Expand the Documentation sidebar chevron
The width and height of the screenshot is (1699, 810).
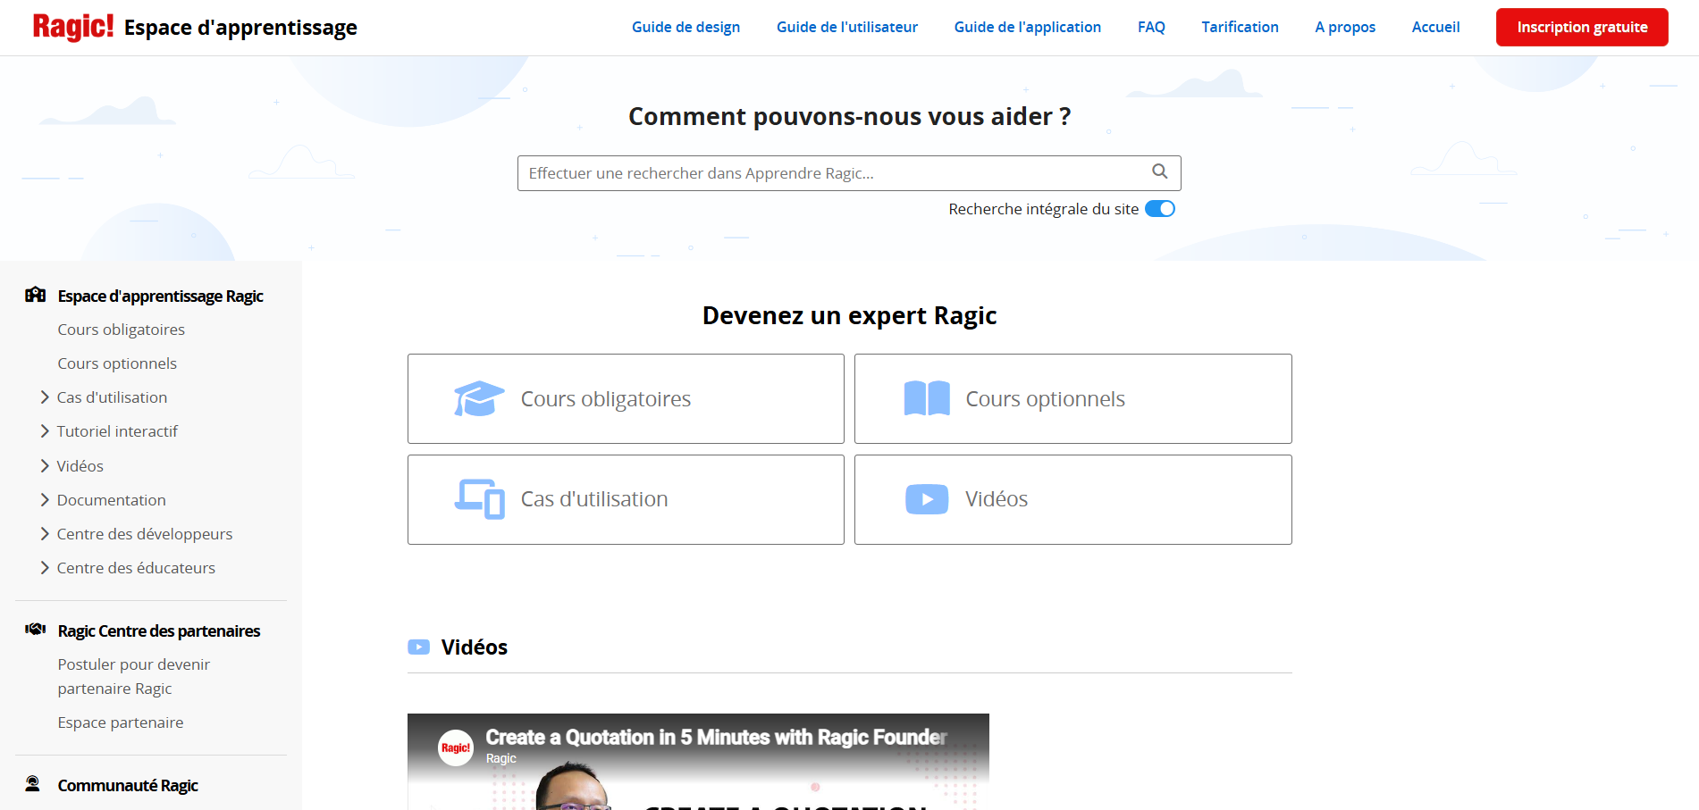(x=45, y=500)
